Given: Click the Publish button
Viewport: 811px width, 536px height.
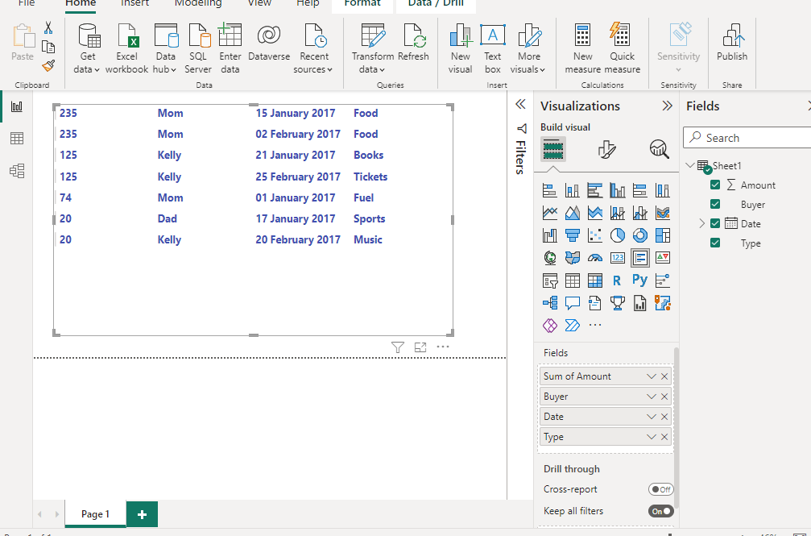Looking at the screenshot, I should 732,43.
